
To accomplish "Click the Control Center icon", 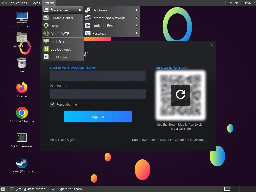I will (46, 18).
